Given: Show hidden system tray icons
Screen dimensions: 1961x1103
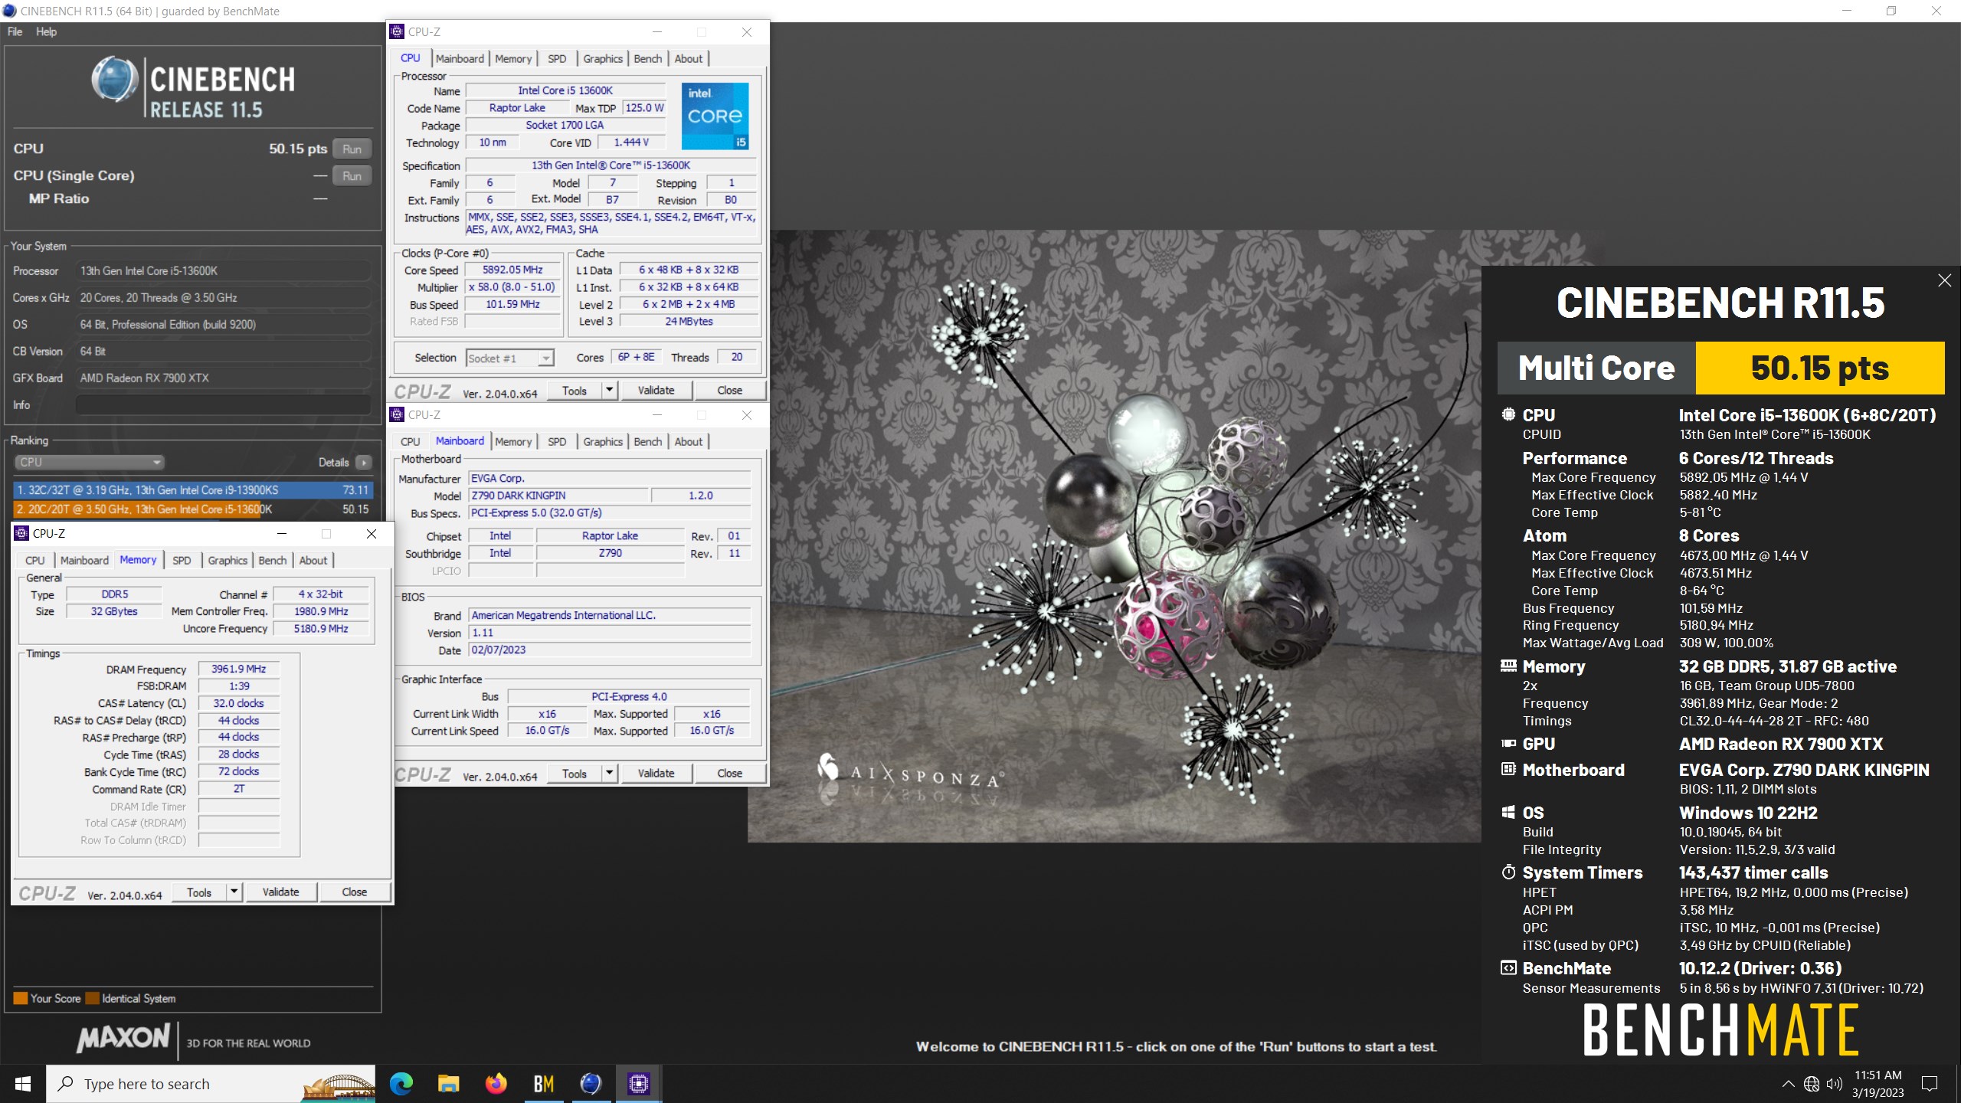Looking at the screenshot, I should [x=1788, y=1084].
